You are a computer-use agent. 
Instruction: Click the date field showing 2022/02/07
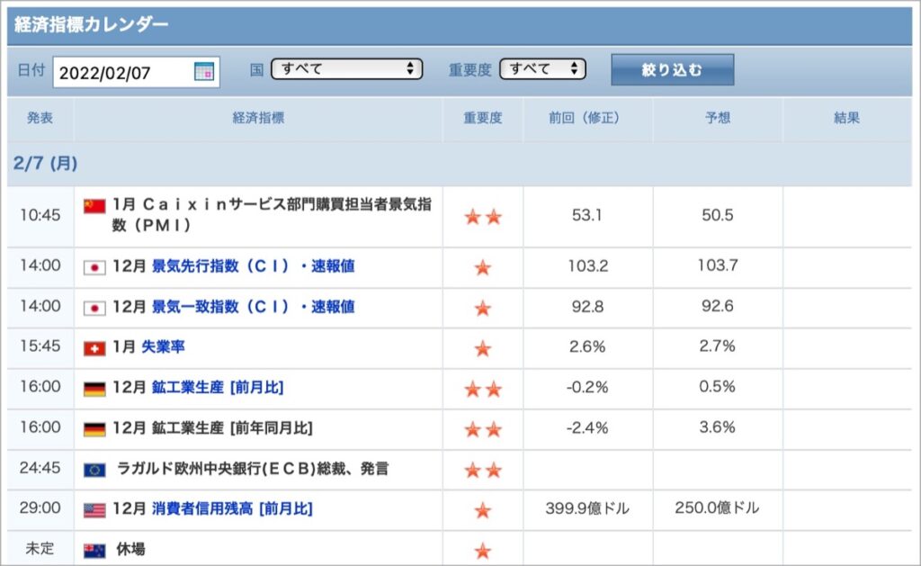(137, 72)
